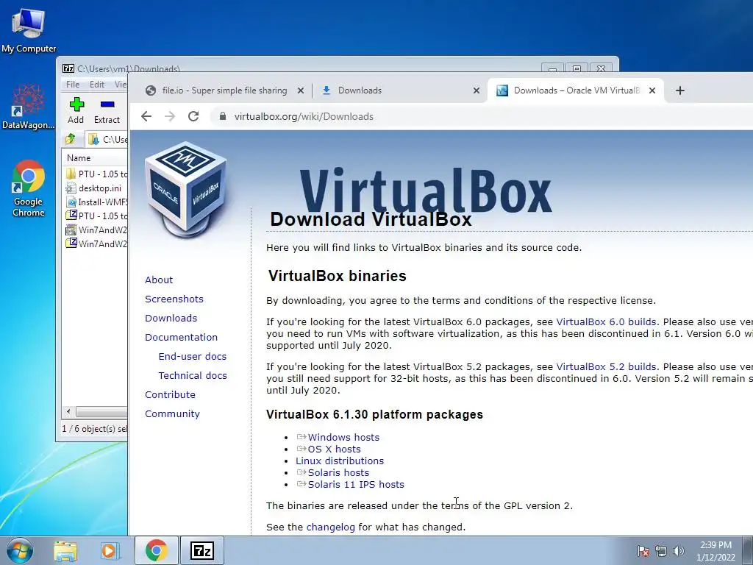Open the About sidebar link
This screenshot has width=753, height=565.
(159, 280)
